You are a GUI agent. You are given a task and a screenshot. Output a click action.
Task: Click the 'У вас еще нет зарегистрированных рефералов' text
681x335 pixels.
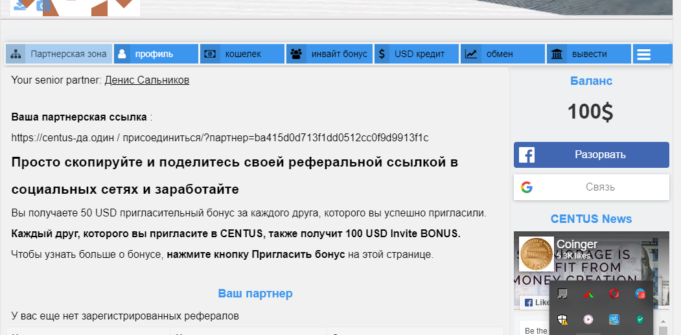point(125,316)
